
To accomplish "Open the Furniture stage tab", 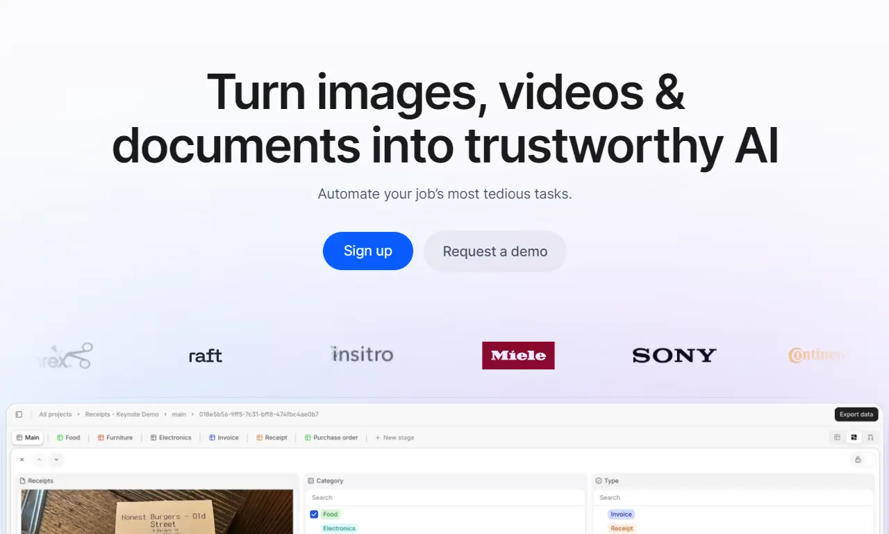I will pyautogui.click(x=115, y=437).
